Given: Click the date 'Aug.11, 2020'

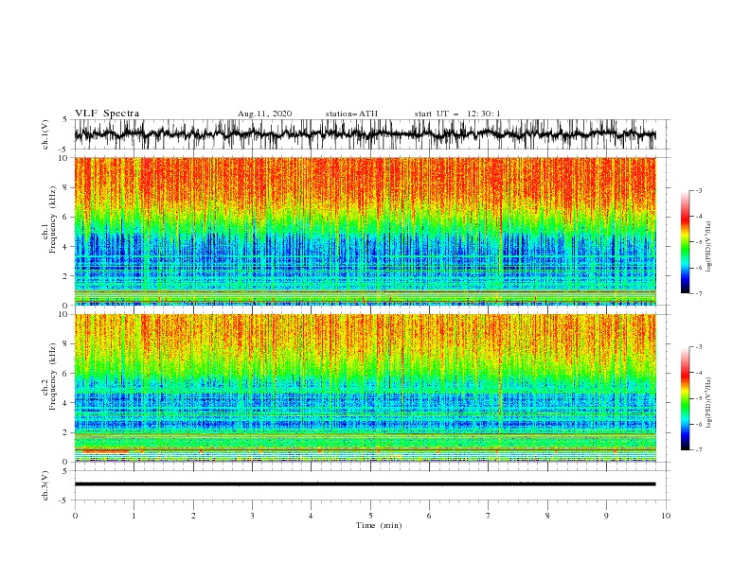Looking at the screenshot, I should (x=264, y=114).
